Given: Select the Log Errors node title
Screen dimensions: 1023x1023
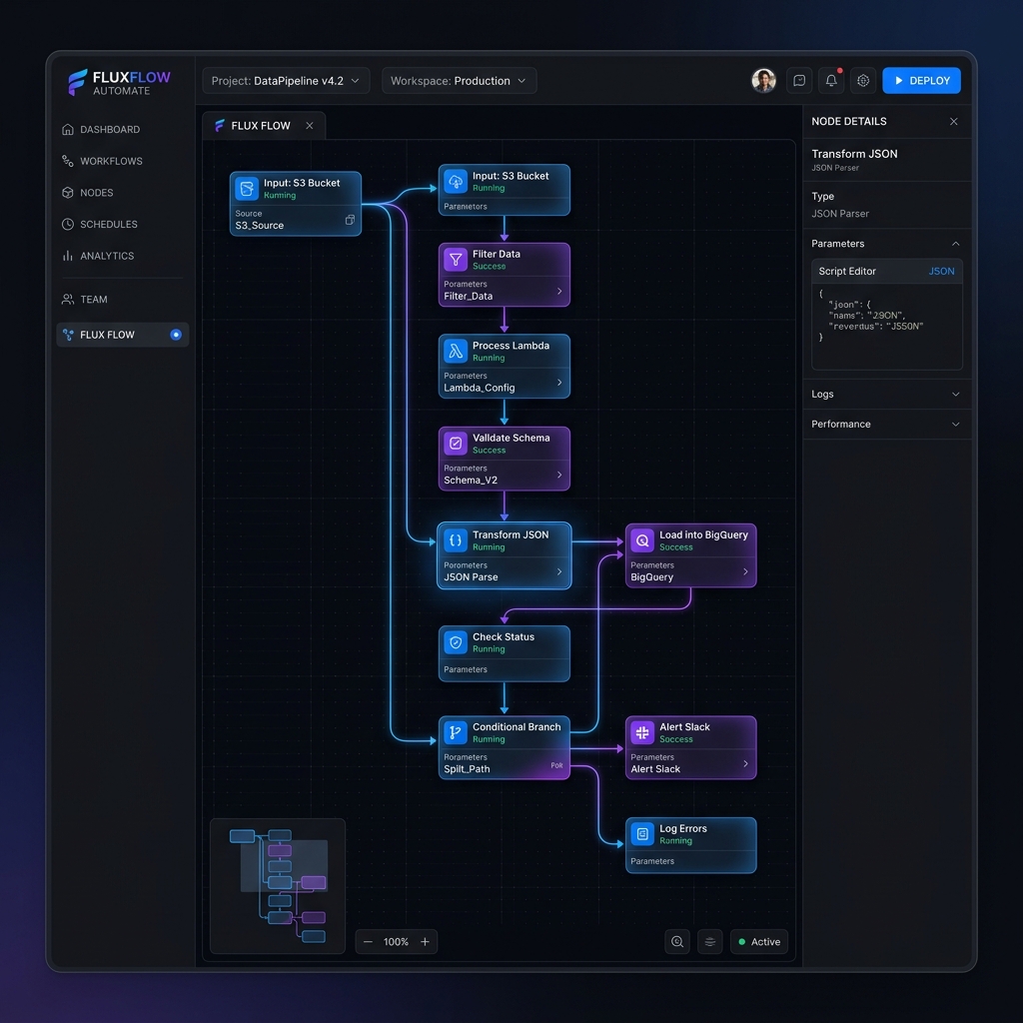Looking at the screenshot, I should click(683, 828).
